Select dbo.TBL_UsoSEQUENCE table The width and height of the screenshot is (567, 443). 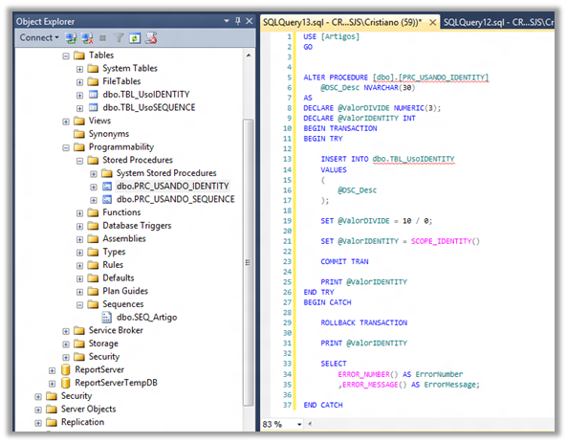[x=149, y=108]
